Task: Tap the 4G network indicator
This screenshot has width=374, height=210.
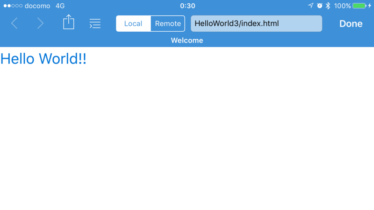Action: (x=60, y=6)
